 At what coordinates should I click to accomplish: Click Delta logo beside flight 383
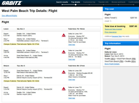tap(64, 72)
